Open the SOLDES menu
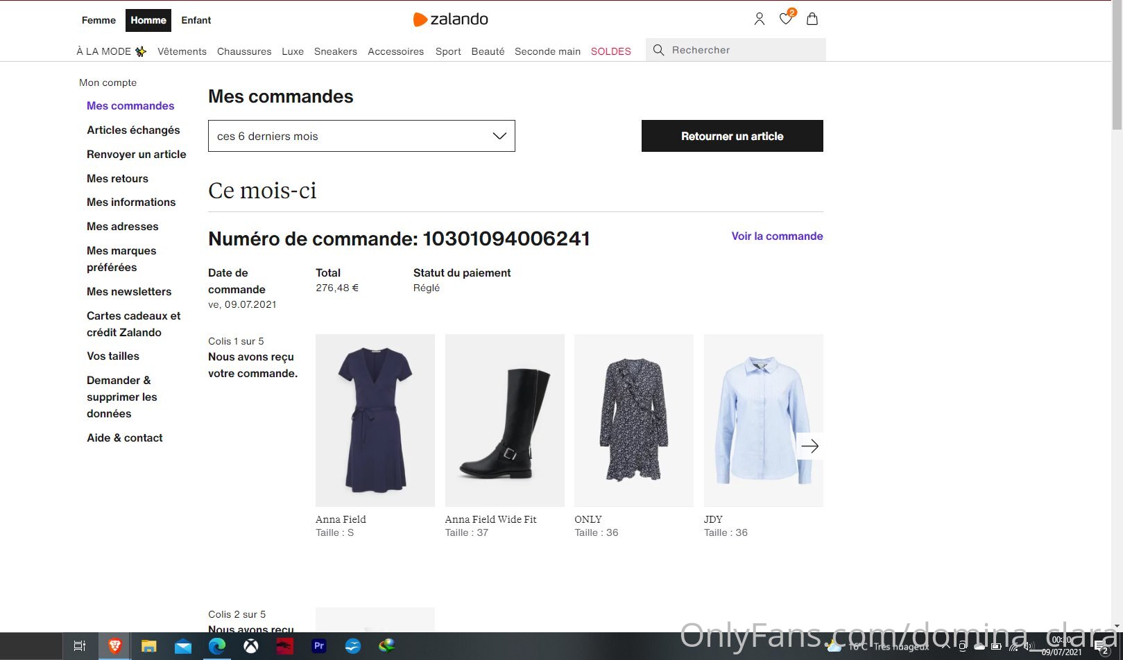 [x=611, y=51]
